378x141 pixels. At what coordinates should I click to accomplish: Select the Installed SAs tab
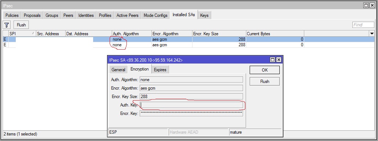pos(184,15)
